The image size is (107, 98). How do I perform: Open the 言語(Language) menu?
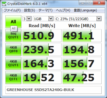(x=85, y=10)
